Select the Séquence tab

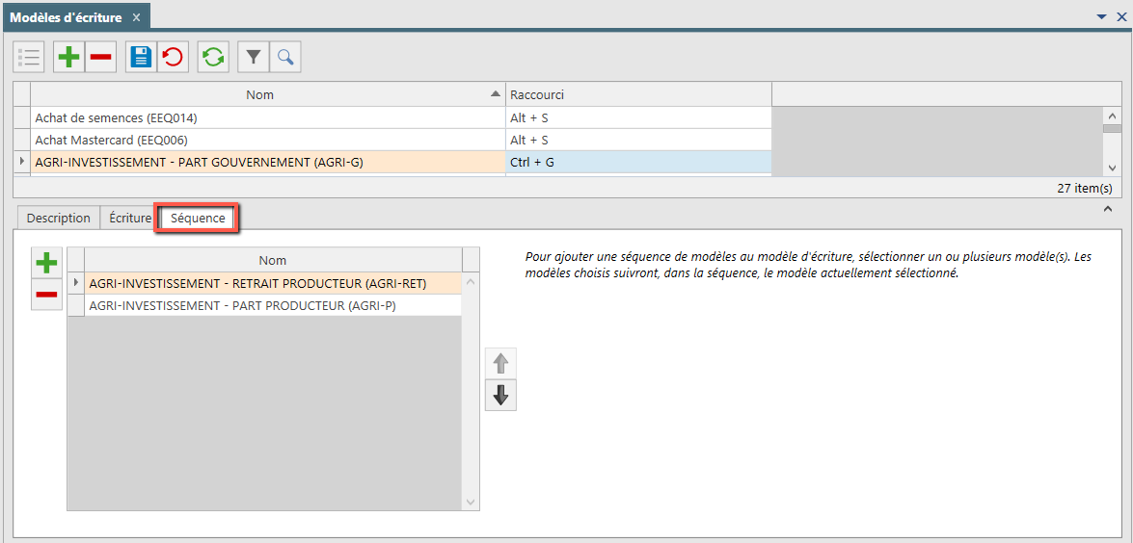pyautogui.click(x=198, y=218)
